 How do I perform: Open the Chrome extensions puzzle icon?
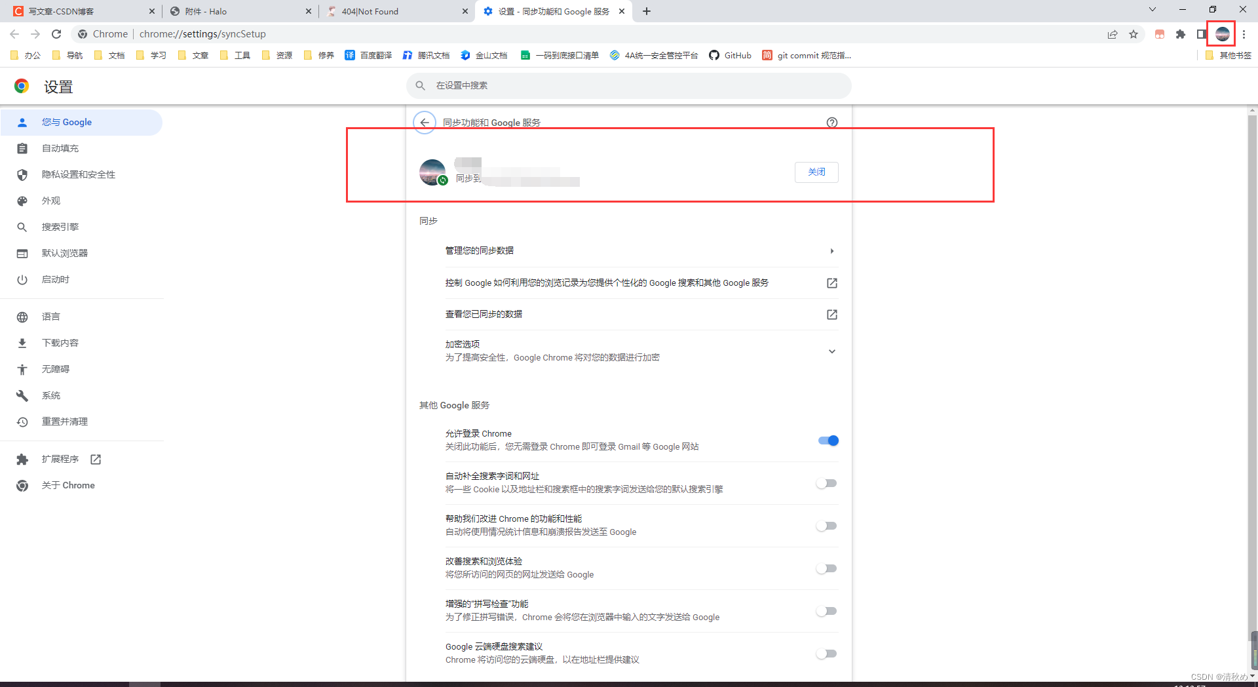point(1181,34)
